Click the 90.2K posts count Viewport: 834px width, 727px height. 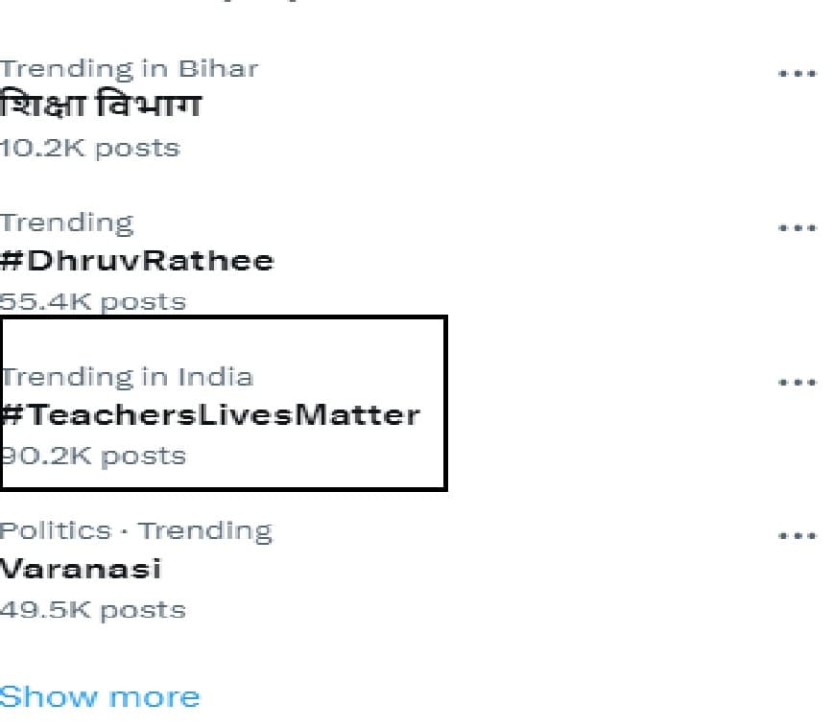[92, 456]
